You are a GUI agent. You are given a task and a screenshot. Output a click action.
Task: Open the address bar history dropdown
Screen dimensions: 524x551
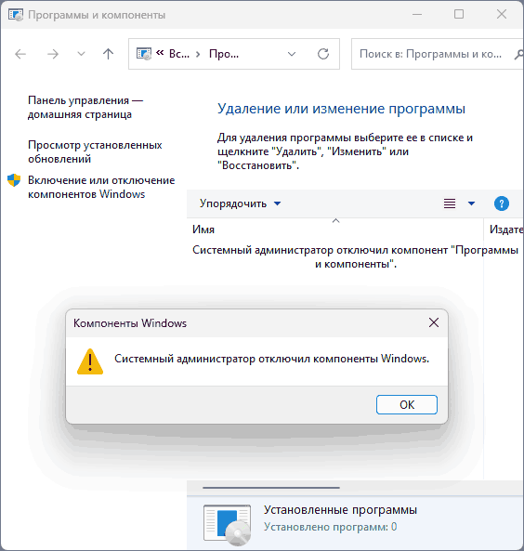[292, 54]
